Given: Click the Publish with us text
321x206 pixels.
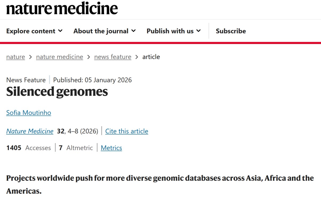Looking at the screenshot, I should click(170, 31).
